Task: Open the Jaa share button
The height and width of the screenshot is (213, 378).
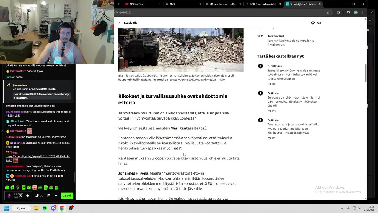Action: pos(316,23)
